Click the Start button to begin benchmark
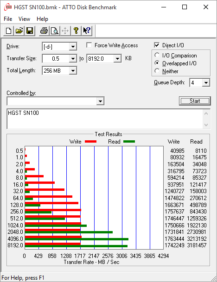 coord(195,101)
